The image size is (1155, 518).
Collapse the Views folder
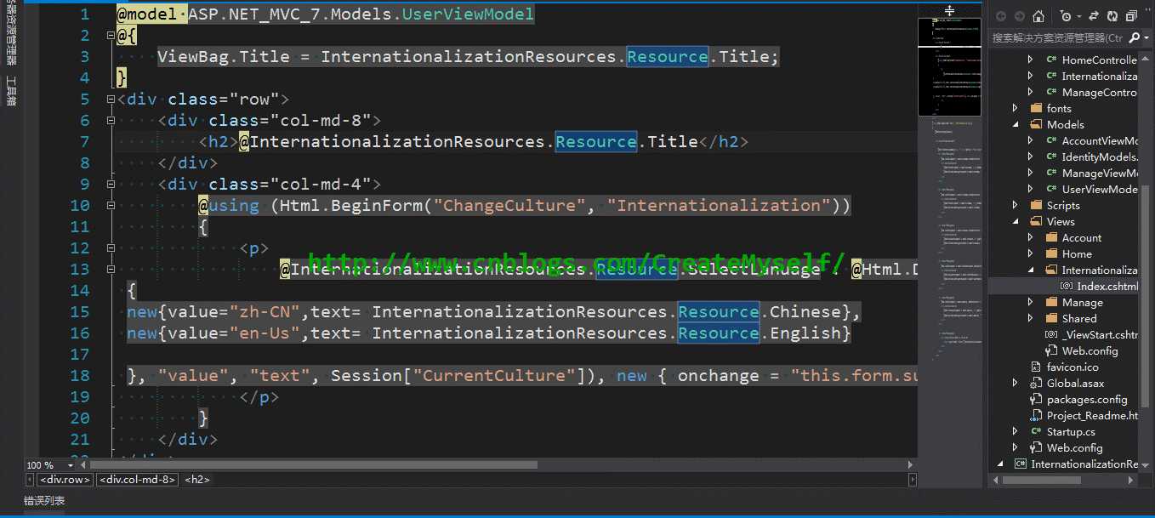pyautogui.click(x=1015, y=221)
